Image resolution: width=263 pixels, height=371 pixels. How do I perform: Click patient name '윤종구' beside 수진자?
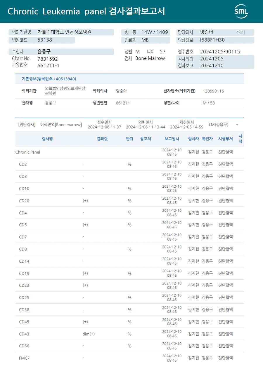pyautogui.click(x=44, y=52)
